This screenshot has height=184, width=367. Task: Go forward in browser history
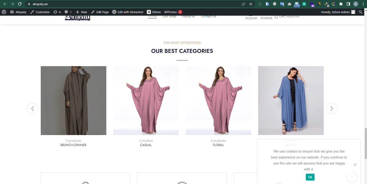tap(12, 4)
